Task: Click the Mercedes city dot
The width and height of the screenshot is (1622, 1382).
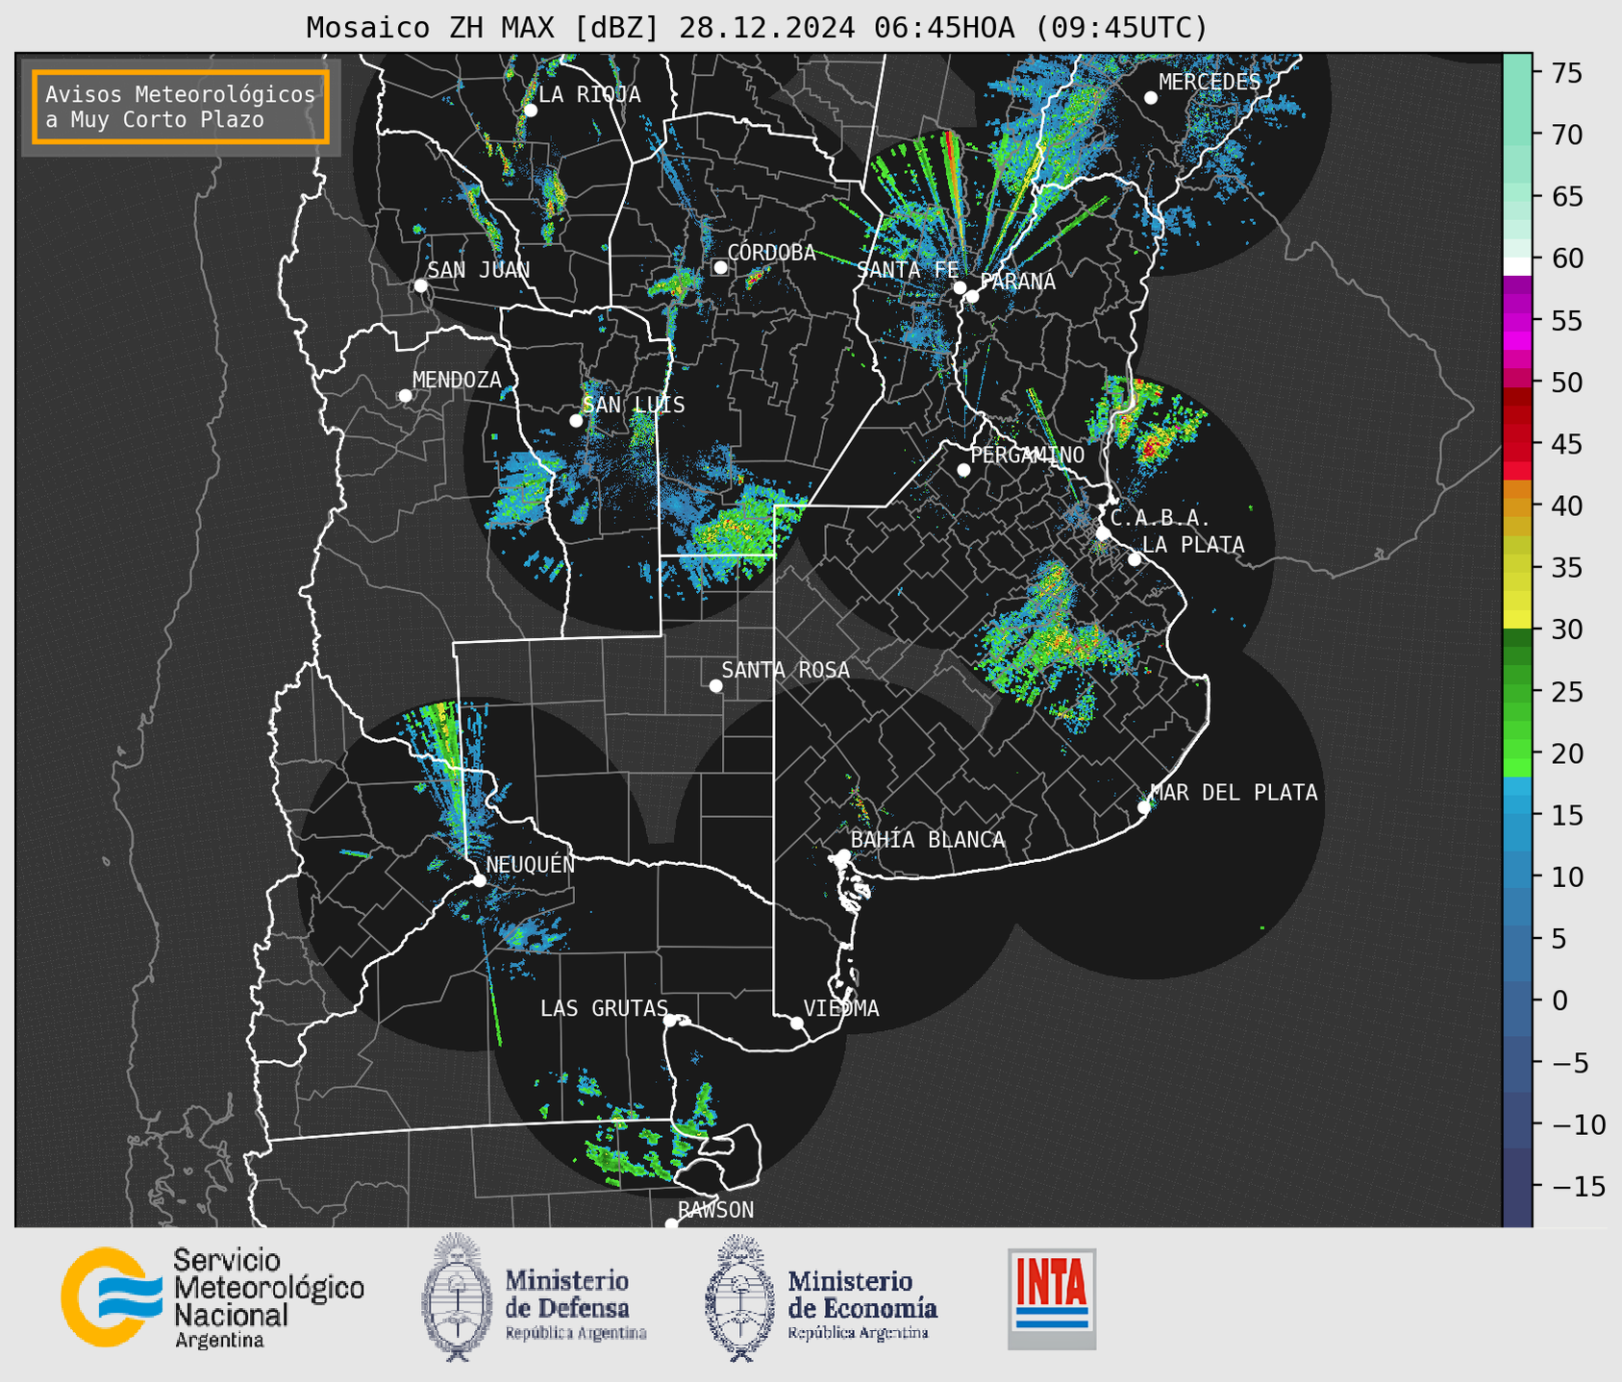Action: pyautogui.click(x=1150, y=98)
